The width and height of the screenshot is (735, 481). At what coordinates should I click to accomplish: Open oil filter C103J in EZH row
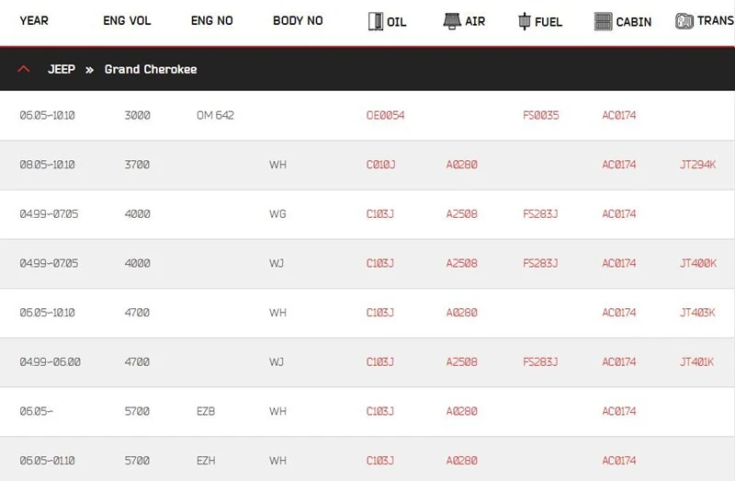380,461
